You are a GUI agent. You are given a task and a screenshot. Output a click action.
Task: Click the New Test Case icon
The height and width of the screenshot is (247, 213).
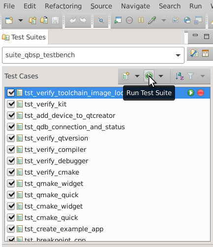[x=125, y=76]
